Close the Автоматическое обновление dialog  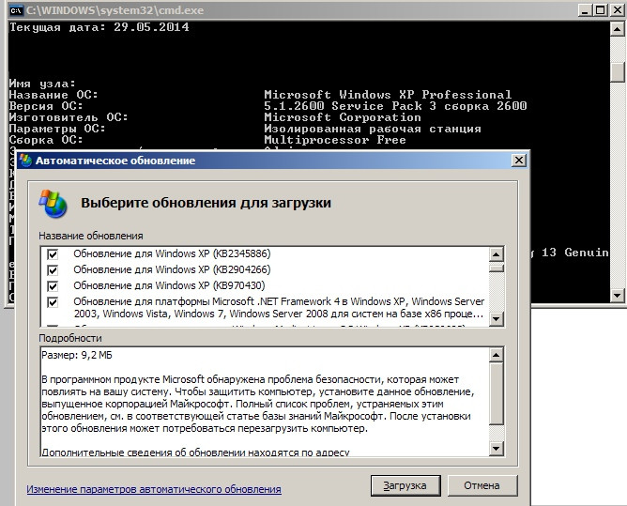(x=518, y=161)
